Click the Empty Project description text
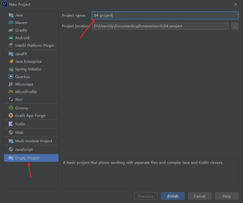Image resolution: width=243 pixels, height=203 pixels. [143, 163]
